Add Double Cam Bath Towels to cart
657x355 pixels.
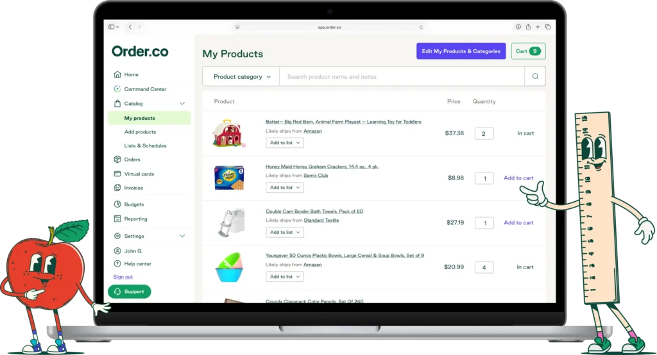518,223
